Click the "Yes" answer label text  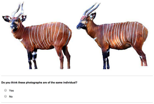11,90
